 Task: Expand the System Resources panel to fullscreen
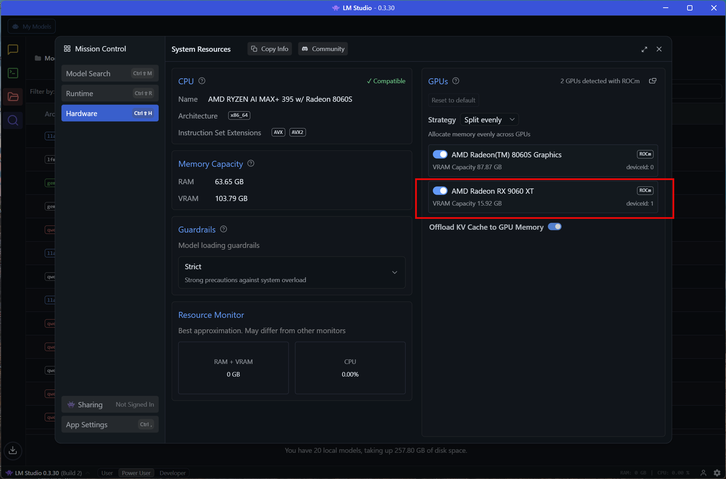coord(644,49)
